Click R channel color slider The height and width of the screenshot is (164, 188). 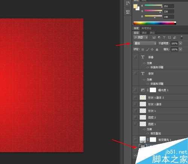coord(153,5)
